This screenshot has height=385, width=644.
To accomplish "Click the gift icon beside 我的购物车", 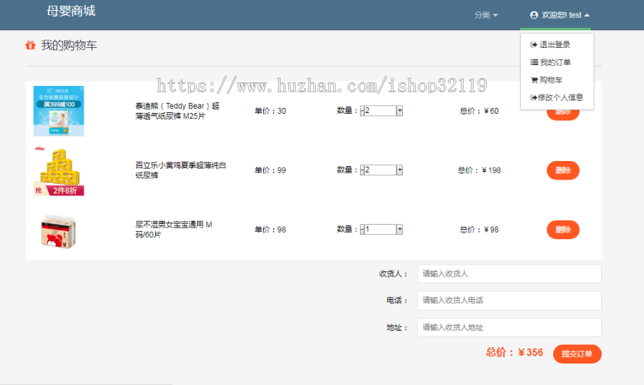I will 30,45.
